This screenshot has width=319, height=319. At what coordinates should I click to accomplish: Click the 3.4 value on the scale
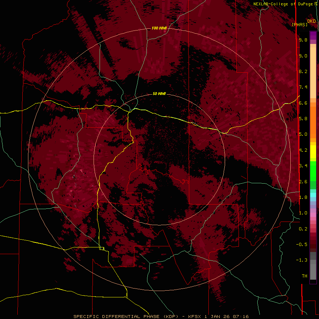[303, 166]
